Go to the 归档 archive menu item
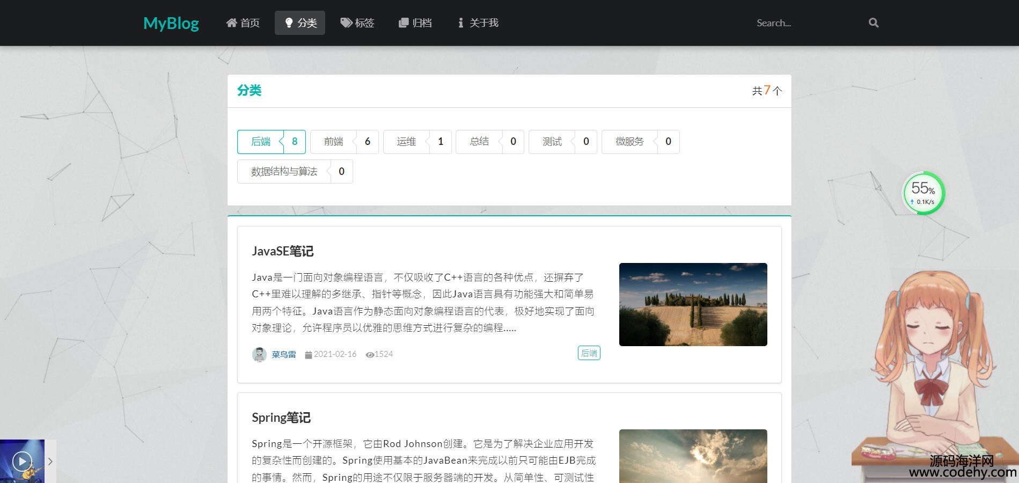Screen dimensions: 1019x483 (415, 23)
